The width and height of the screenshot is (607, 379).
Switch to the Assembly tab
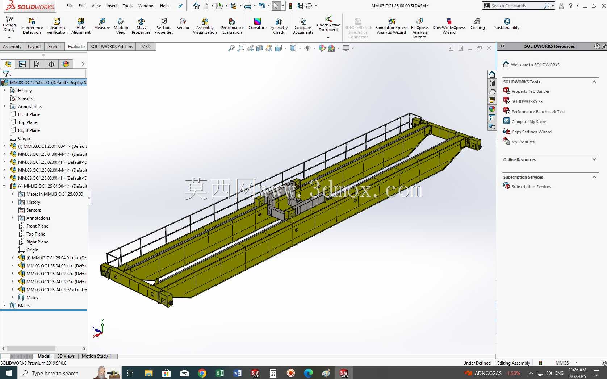pyautogui.click(x=12, y=47)
